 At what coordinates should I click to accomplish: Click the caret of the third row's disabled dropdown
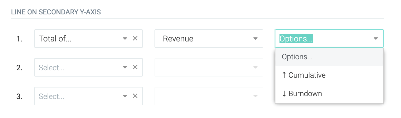[x=255, y=96]
